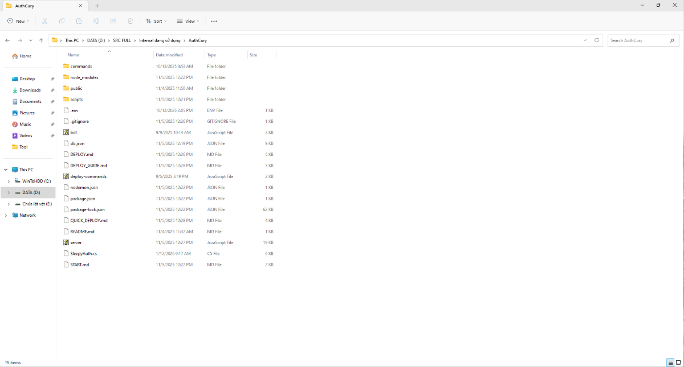Open the Sort dropdown menu
684x367 pixels.
point(156,21)
